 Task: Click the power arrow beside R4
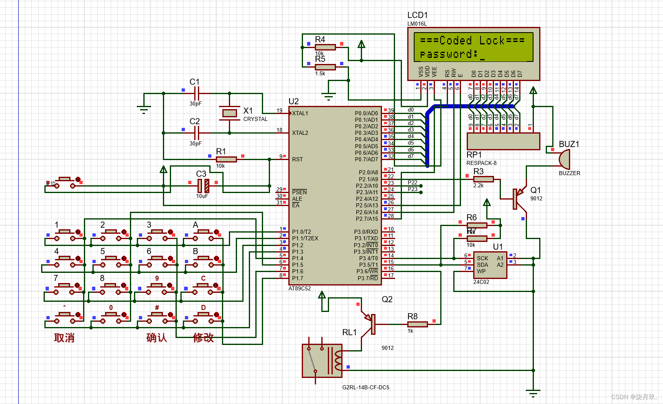tap(361, 44)
